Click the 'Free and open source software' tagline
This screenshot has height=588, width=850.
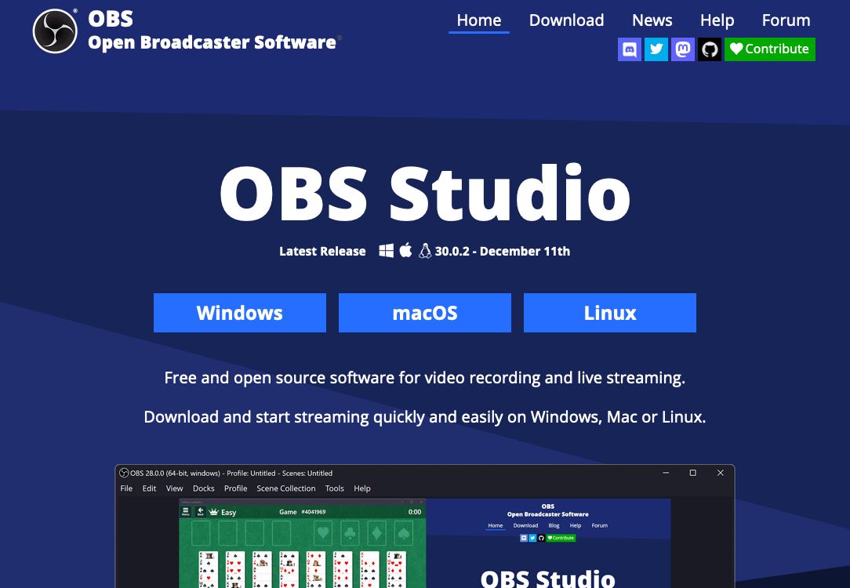coord(425,378)
